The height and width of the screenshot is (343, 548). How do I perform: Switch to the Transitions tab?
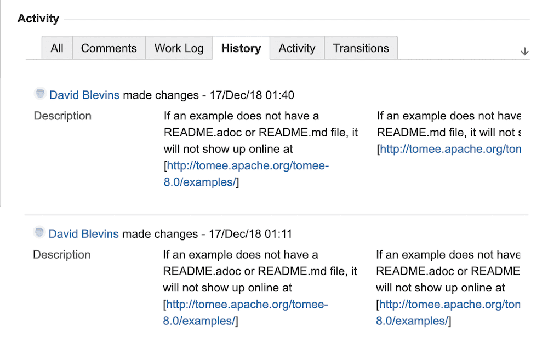[x=361, y=48]
